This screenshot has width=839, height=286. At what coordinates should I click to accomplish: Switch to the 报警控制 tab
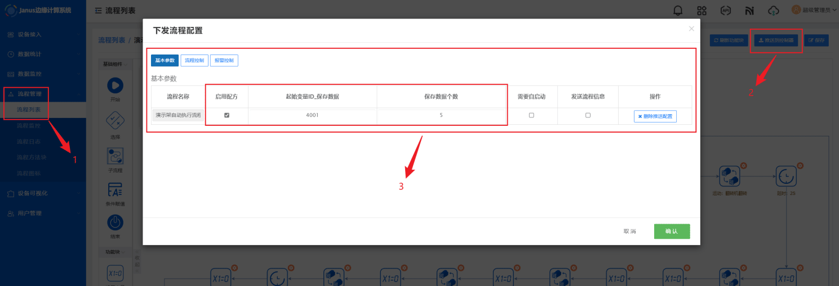pyautogui.click(x=224, y=60)
